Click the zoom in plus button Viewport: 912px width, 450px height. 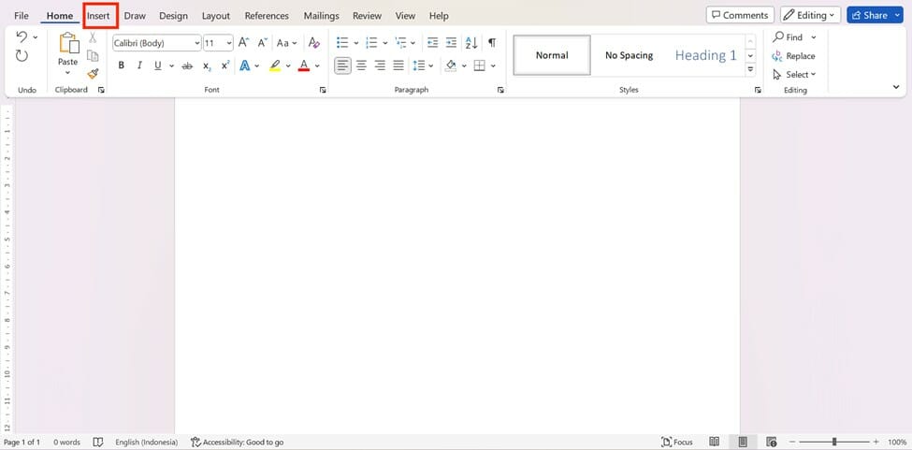876,443
